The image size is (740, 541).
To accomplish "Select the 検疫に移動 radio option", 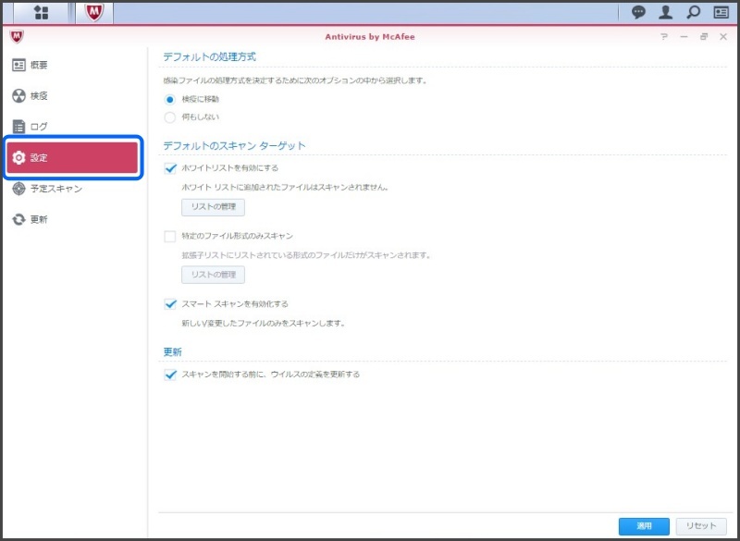I will click(170, 100).
